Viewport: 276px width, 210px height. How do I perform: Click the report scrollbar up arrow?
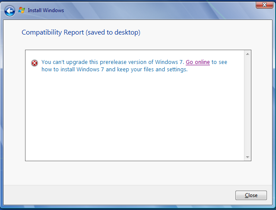coord(247,54)
